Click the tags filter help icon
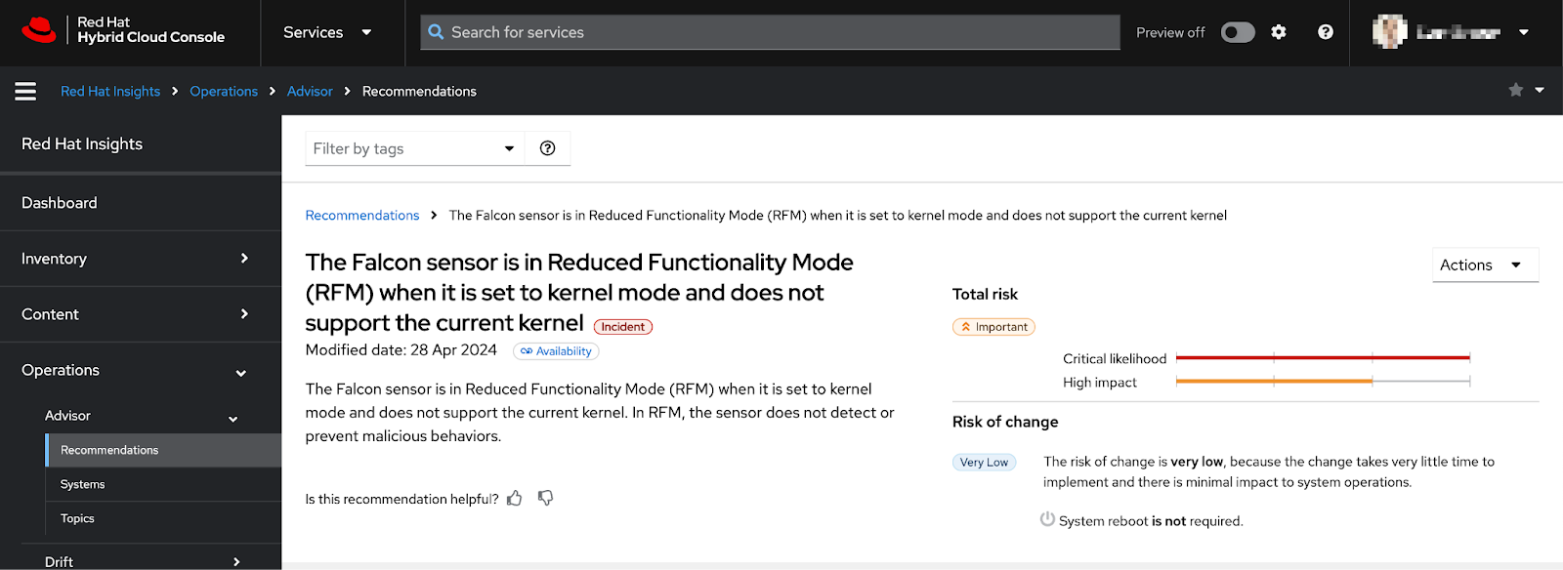Viewport: 1563px width, 570px height. click(547, 148)
